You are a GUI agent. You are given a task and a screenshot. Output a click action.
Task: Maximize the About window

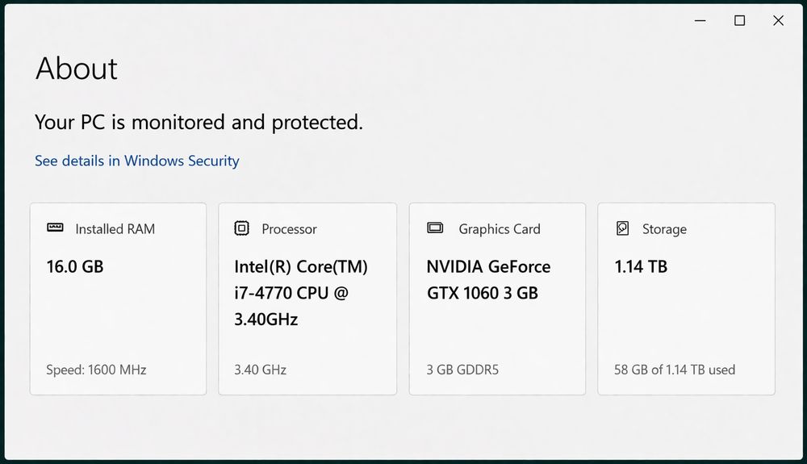(739, 21)
